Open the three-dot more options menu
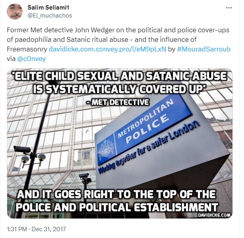 click(x=229, y=8)
